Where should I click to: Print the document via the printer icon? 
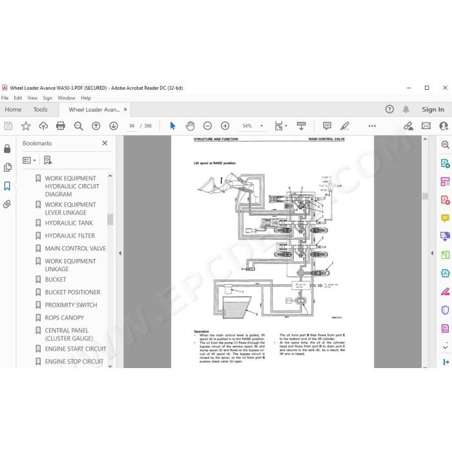(61, 126)
